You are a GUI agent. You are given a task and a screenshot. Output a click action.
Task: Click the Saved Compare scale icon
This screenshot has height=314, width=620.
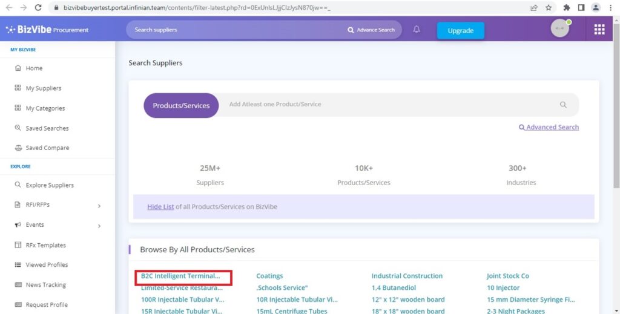pos(18,148)
